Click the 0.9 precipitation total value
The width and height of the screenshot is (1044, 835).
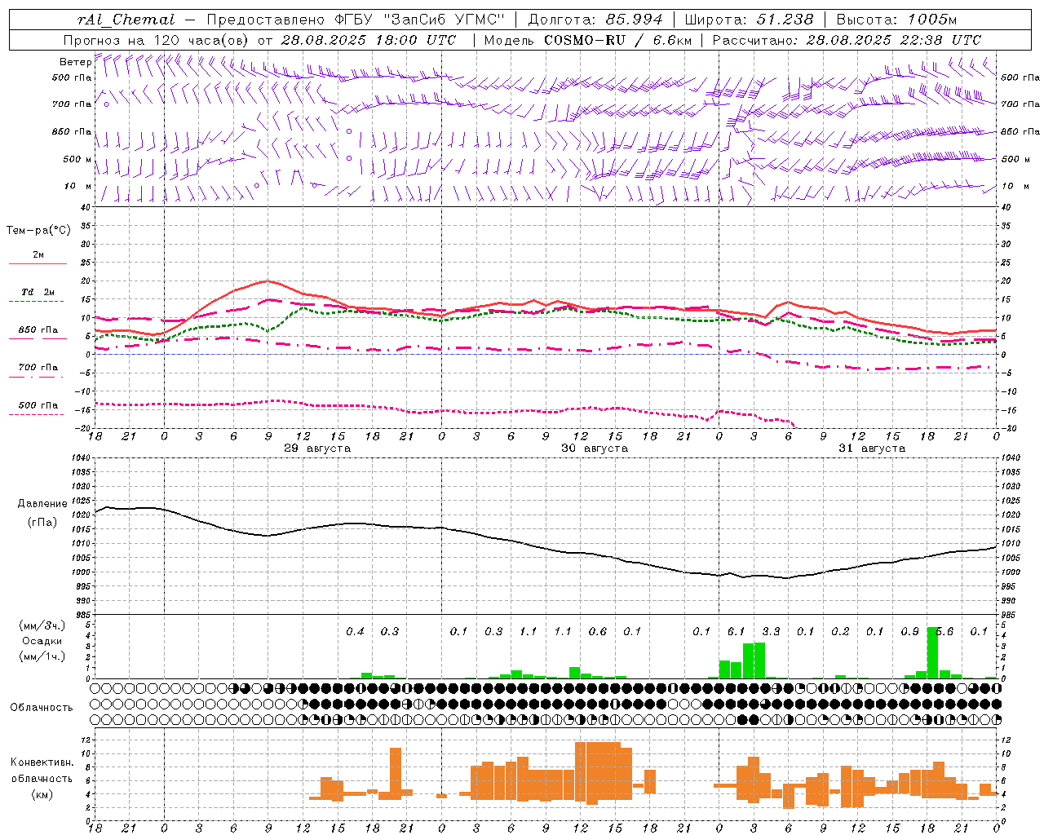click(x=909, y=631)
